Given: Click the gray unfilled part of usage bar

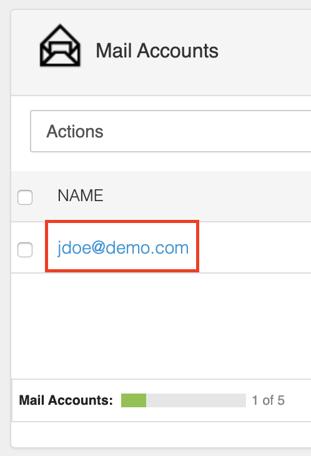Looking at the screenshot, I should click(196, 400).
